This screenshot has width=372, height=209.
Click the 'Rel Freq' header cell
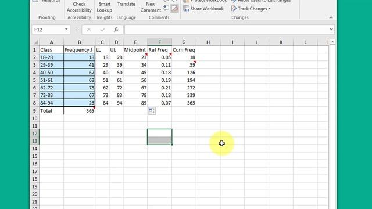coord(159,50)
